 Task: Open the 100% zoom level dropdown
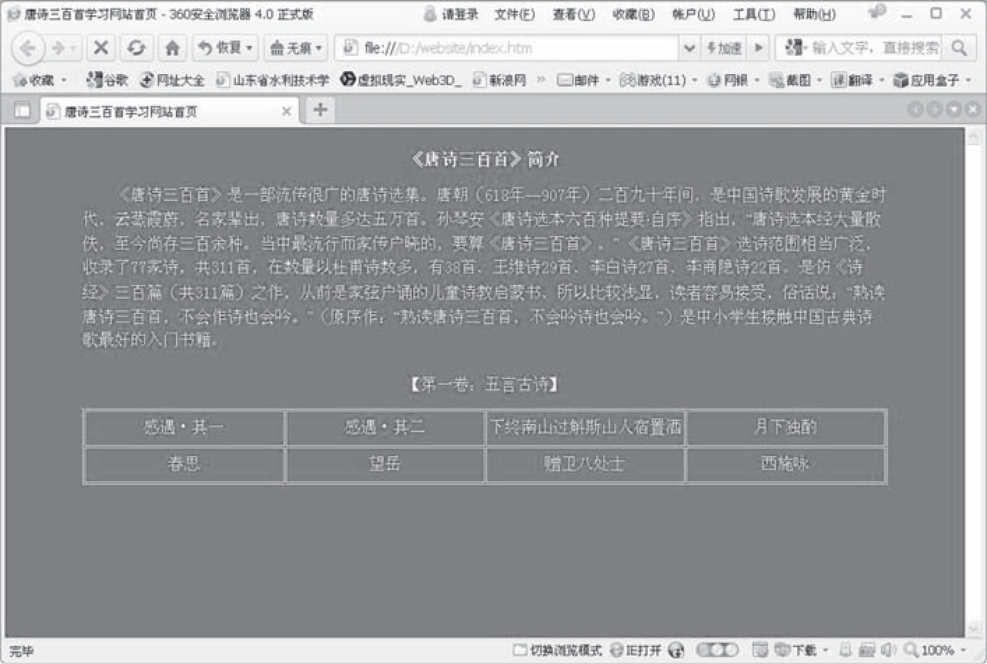tap(936, 650)
